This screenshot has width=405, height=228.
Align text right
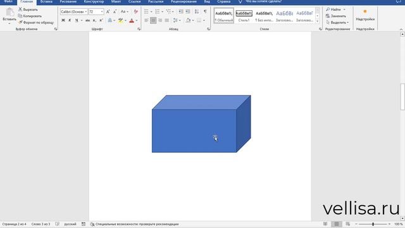coord(160,20)
